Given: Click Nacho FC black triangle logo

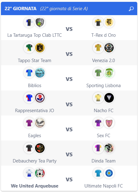Looking at the screenshot, I should [109, 98].
